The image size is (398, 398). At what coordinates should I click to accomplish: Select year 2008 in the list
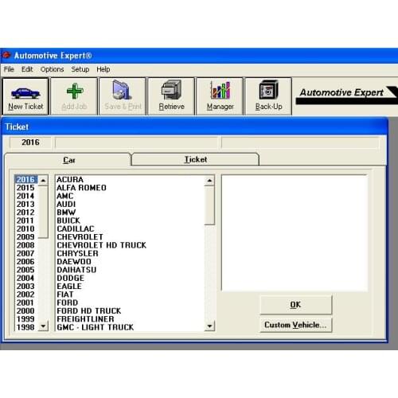pyautogui.click(x=25, y=245)
